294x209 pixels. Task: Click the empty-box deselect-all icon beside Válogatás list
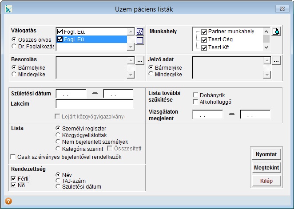140,40
